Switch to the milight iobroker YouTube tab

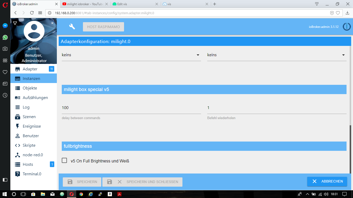(85, 4)
